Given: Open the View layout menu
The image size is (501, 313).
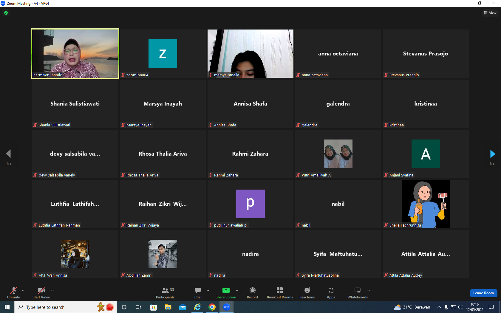Looking at the screenshot, I should pyautogui.click(x=490, y=13).
